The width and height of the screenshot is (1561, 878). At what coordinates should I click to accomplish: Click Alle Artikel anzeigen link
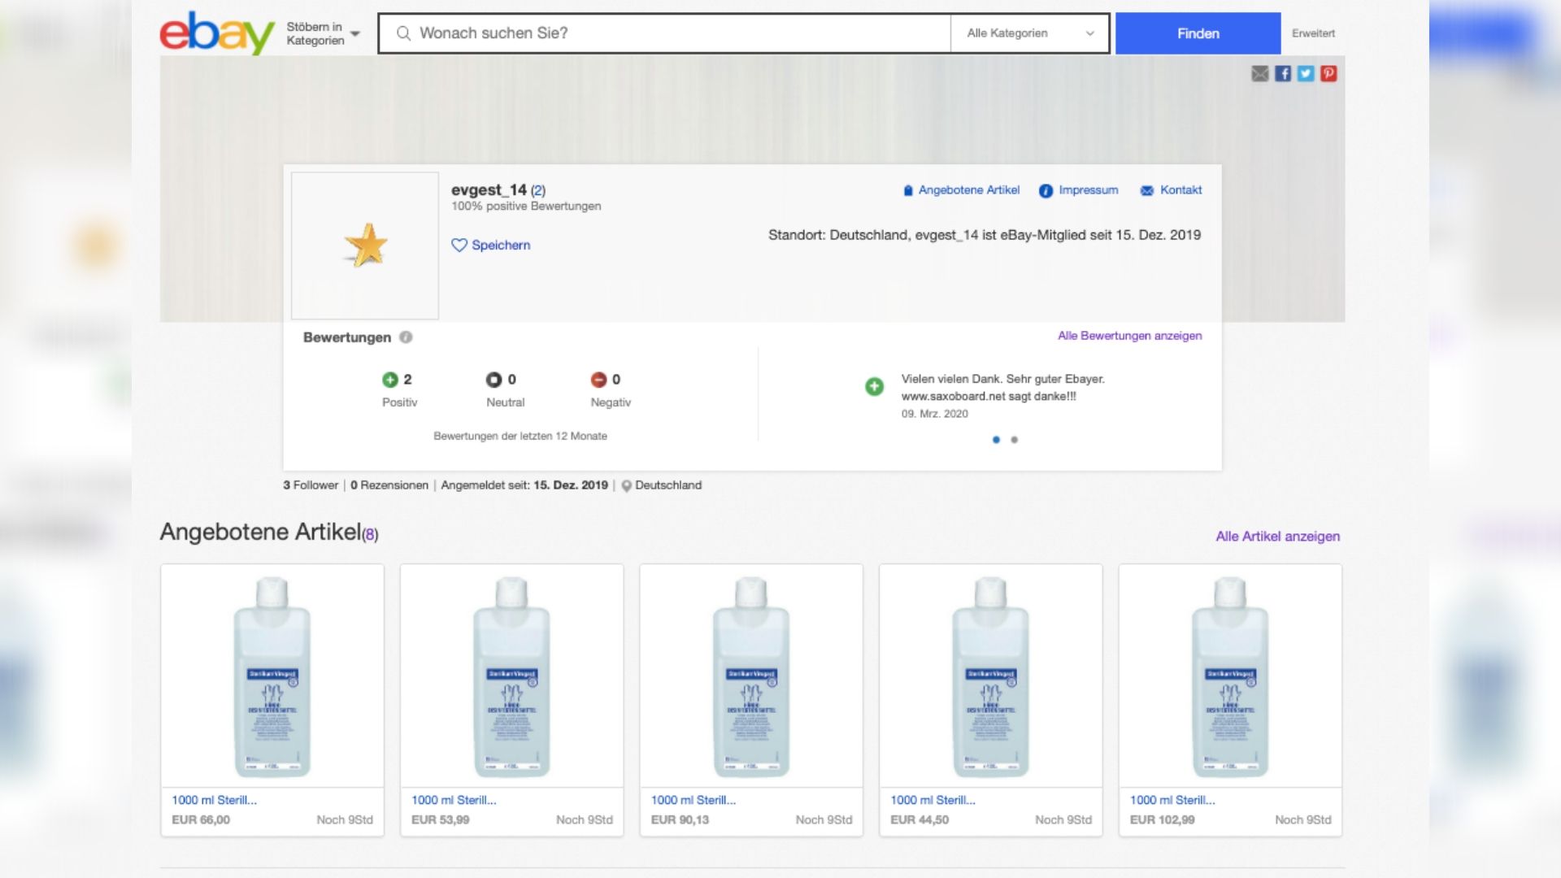point(1277,537)
